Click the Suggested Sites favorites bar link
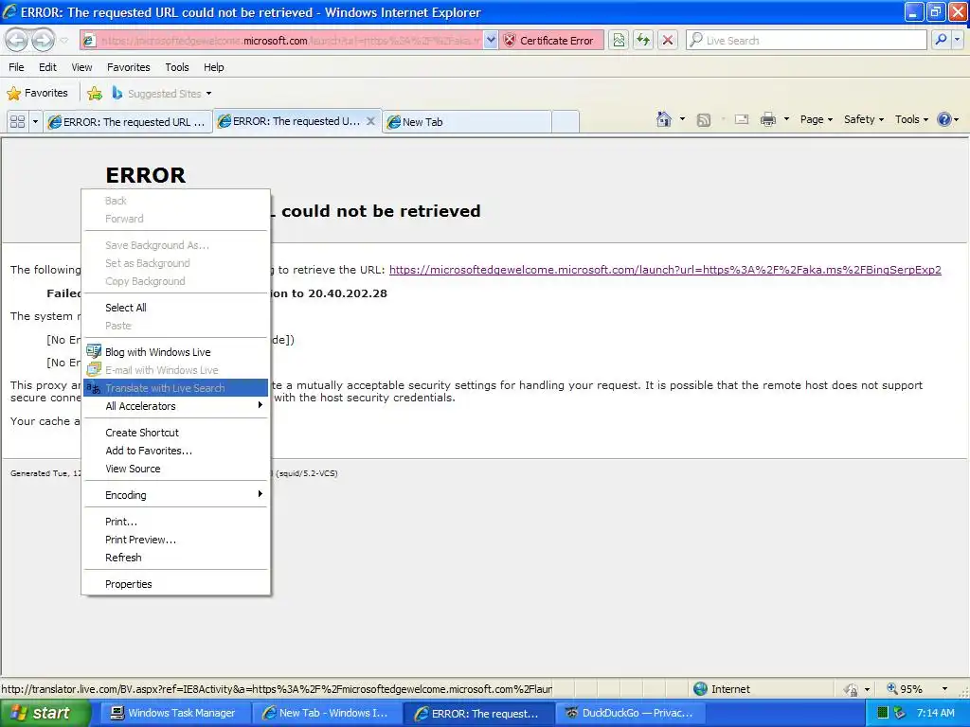The width and height of the screenshot is (970, 727). (x=165, y=94)
